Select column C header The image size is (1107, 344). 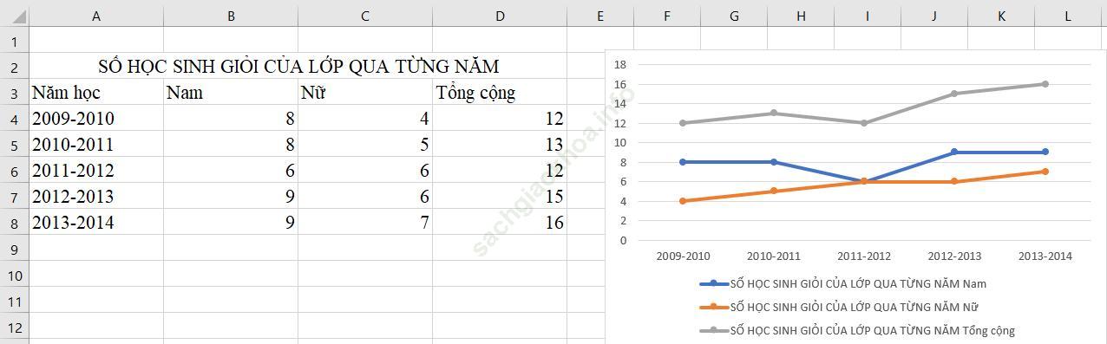click(364, 15)
